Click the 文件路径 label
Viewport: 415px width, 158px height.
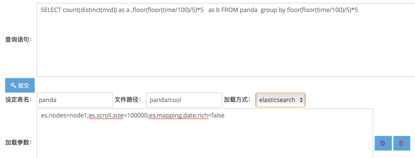coord(128,99)
